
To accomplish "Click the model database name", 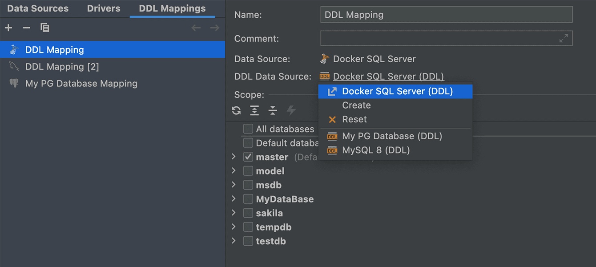I will click(270, 171).
